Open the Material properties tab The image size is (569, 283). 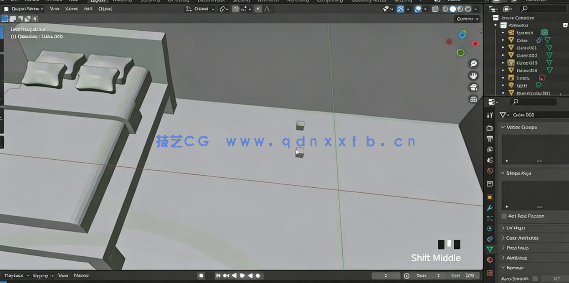point(490,260)
